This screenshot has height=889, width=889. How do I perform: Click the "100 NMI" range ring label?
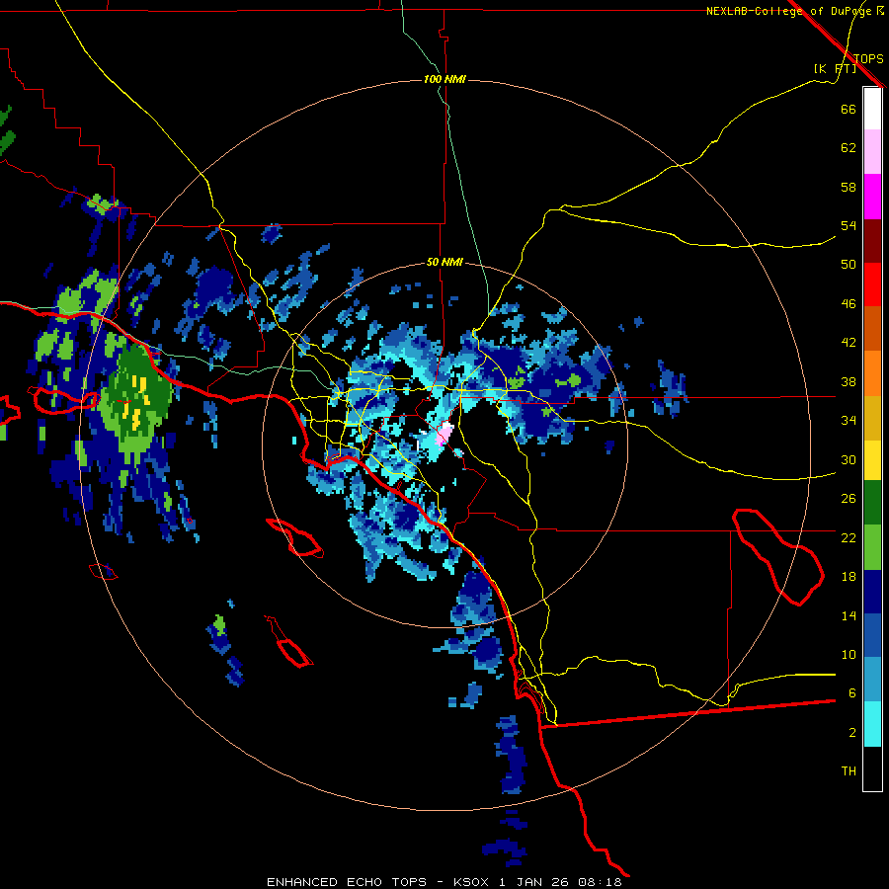(x=444, y=79)
